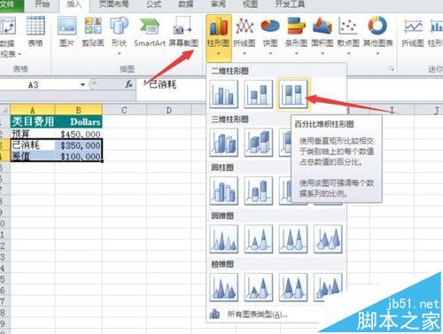This screenshot has width=443, height=334.
Task: Select the stacked cylinder chart
Action: tap(259, 190)
